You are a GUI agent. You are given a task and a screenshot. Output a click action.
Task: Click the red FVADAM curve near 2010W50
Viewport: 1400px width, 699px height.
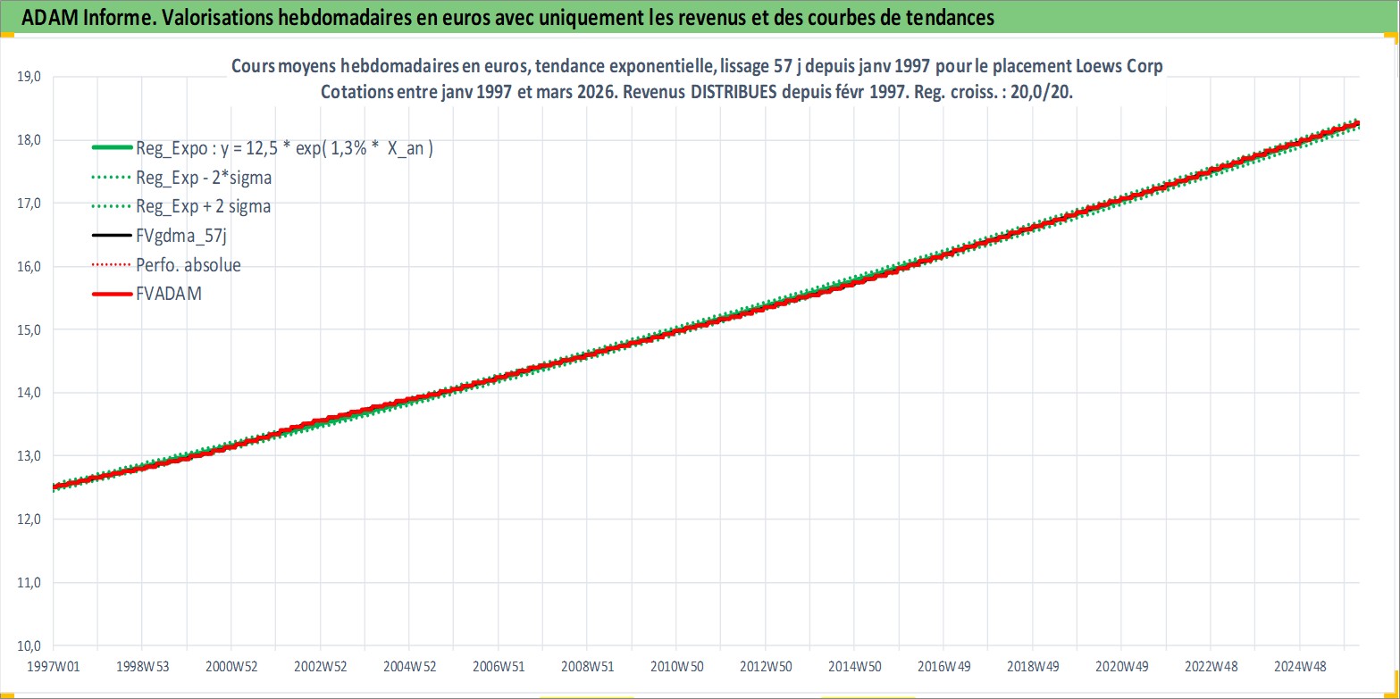(676, 331)
